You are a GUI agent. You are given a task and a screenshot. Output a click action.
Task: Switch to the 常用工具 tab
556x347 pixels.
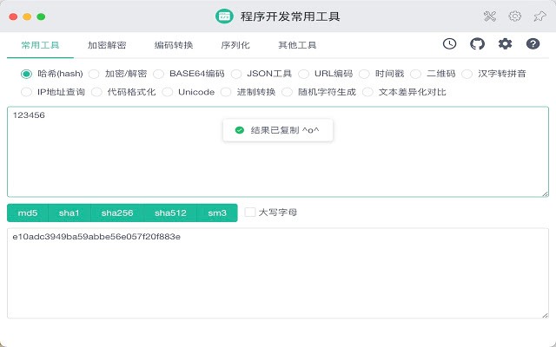click(x=40, y=45)
